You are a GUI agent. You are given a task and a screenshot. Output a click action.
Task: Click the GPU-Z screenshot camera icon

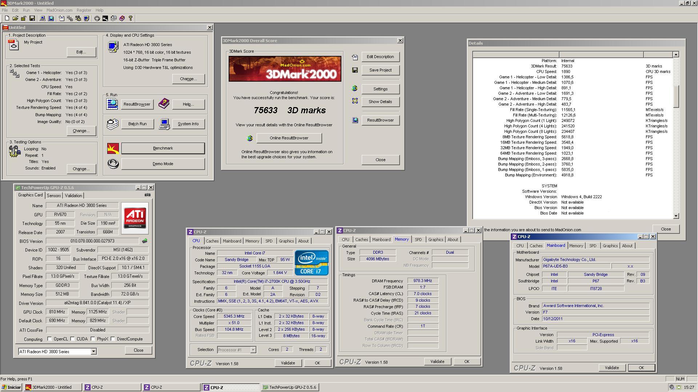coord(147,195)
